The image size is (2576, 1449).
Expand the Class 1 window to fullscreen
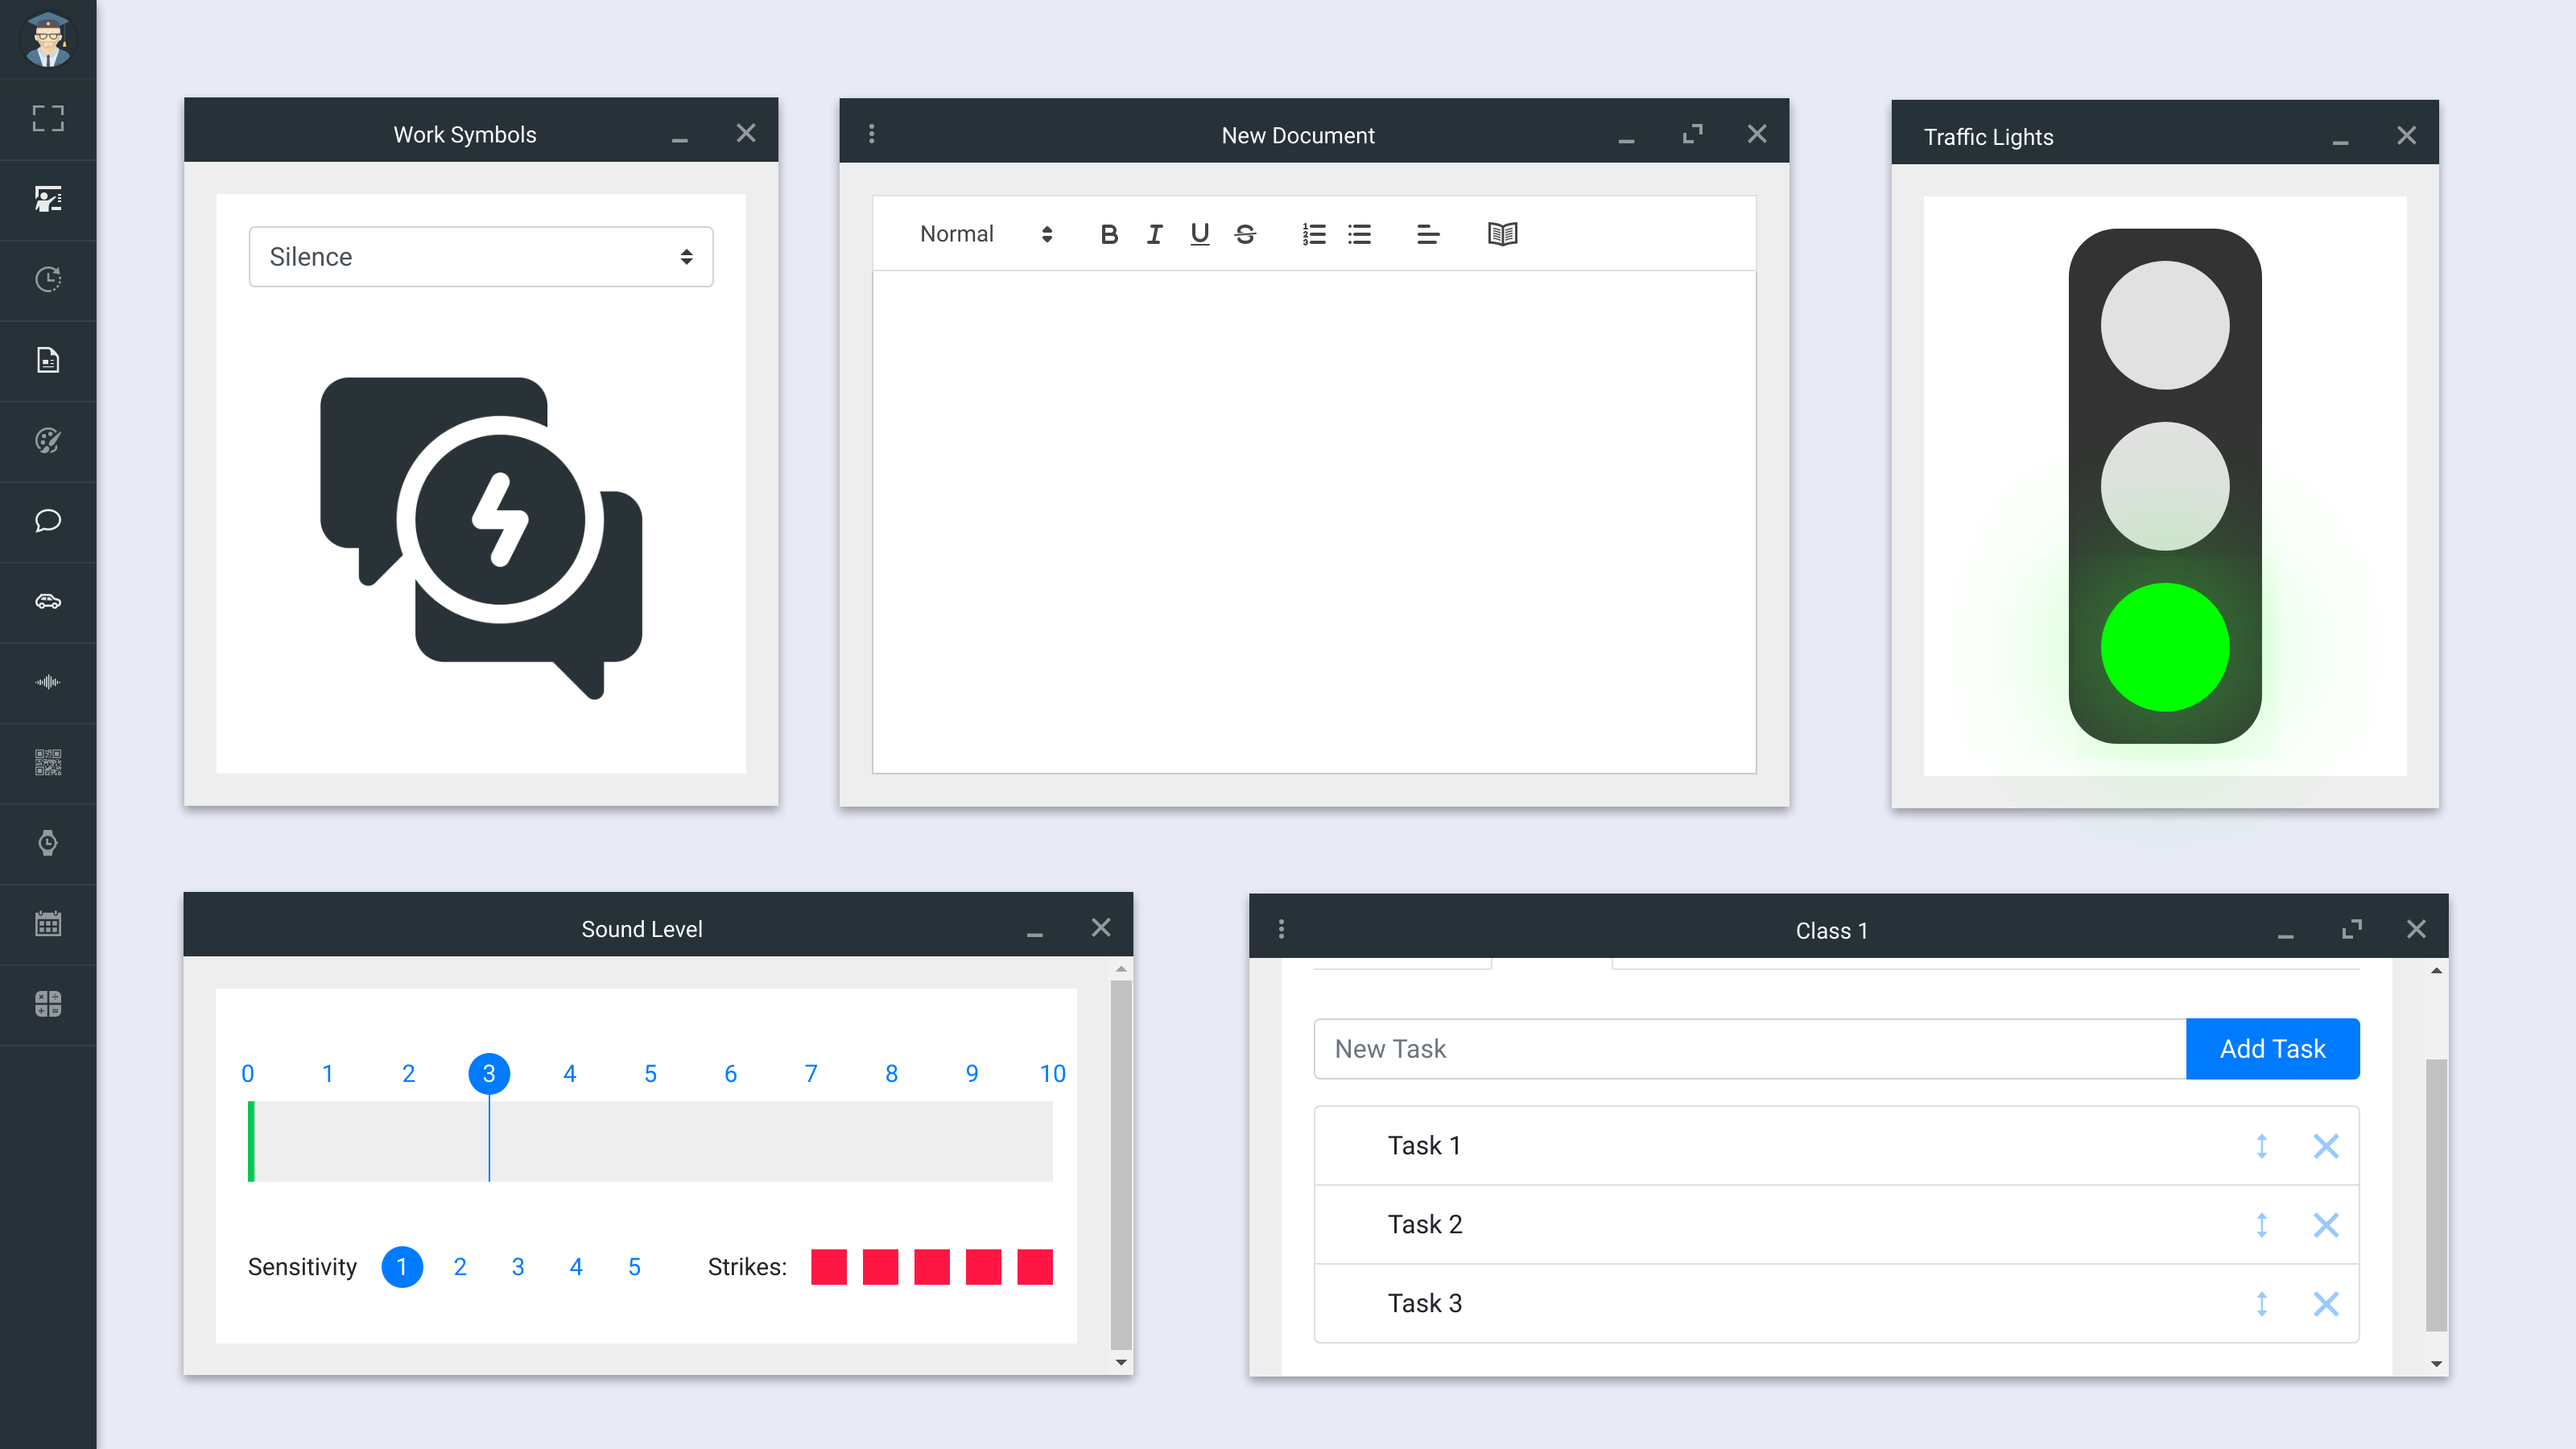(x=2352, y=929)
